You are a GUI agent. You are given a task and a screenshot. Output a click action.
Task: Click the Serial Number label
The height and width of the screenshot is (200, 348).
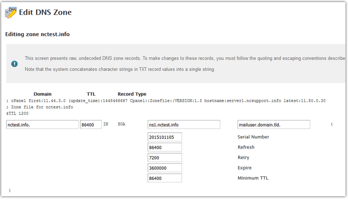point(253,137)
